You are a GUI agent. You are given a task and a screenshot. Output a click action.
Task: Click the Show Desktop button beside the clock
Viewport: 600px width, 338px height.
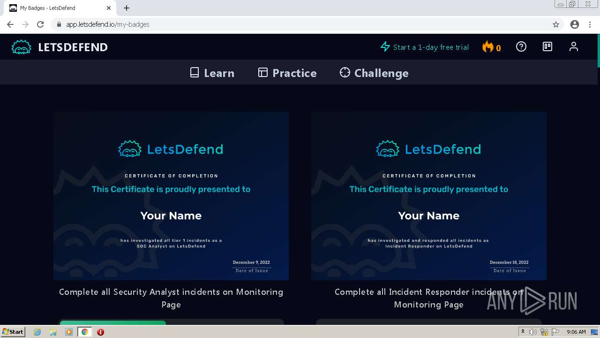(595, 332)
